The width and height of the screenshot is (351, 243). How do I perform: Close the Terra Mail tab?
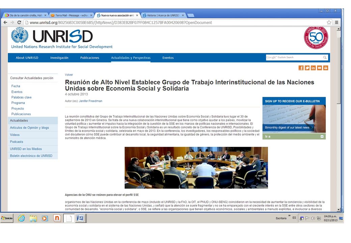[91, 16]
